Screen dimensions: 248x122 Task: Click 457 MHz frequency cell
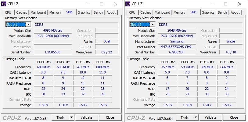pos(167,67)
